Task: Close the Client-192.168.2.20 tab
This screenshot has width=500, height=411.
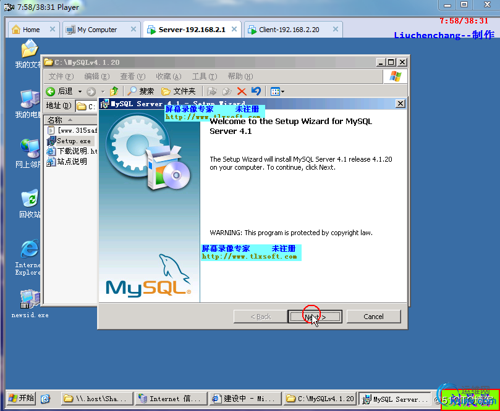Action: pos(336,29)
